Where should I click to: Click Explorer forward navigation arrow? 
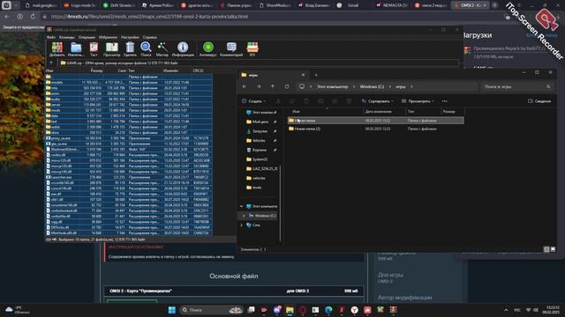click(x=259, y=86)
